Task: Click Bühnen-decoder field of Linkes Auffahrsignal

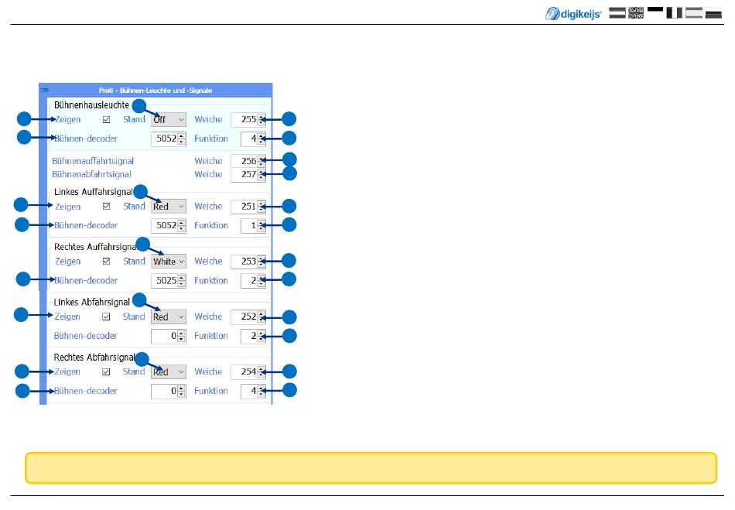Action: click(169, 225)
